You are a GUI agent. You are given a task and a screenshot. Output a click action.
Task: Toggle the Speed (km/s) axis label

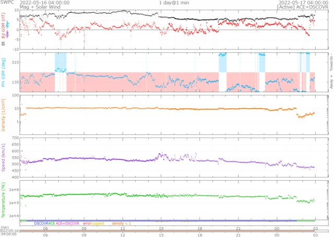coord(3,157)
